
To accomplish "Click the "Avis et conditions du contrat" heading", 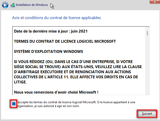I will pos(57,18).
